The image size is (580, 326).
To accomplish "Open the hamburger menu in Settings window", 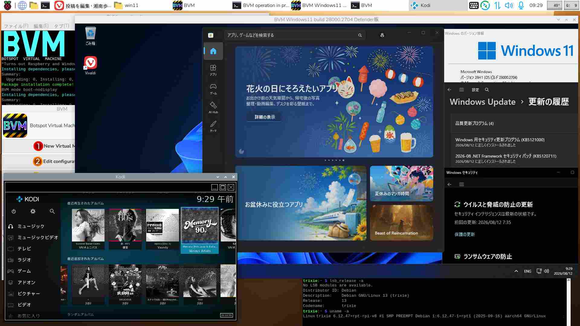I will pyautogui.click(x=461, y=90).
